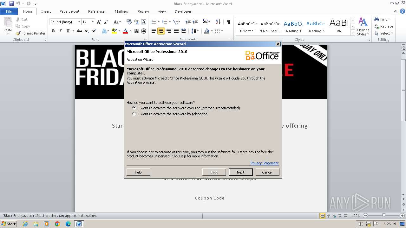Apply text highlight color

114,31
